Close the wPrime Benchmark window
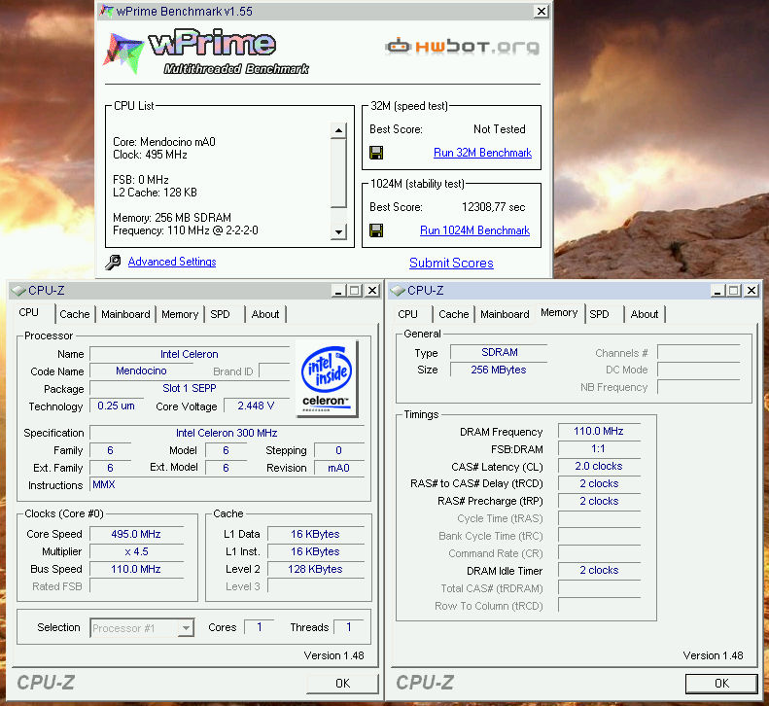This screenshot has height=706, width=769. 541,12
